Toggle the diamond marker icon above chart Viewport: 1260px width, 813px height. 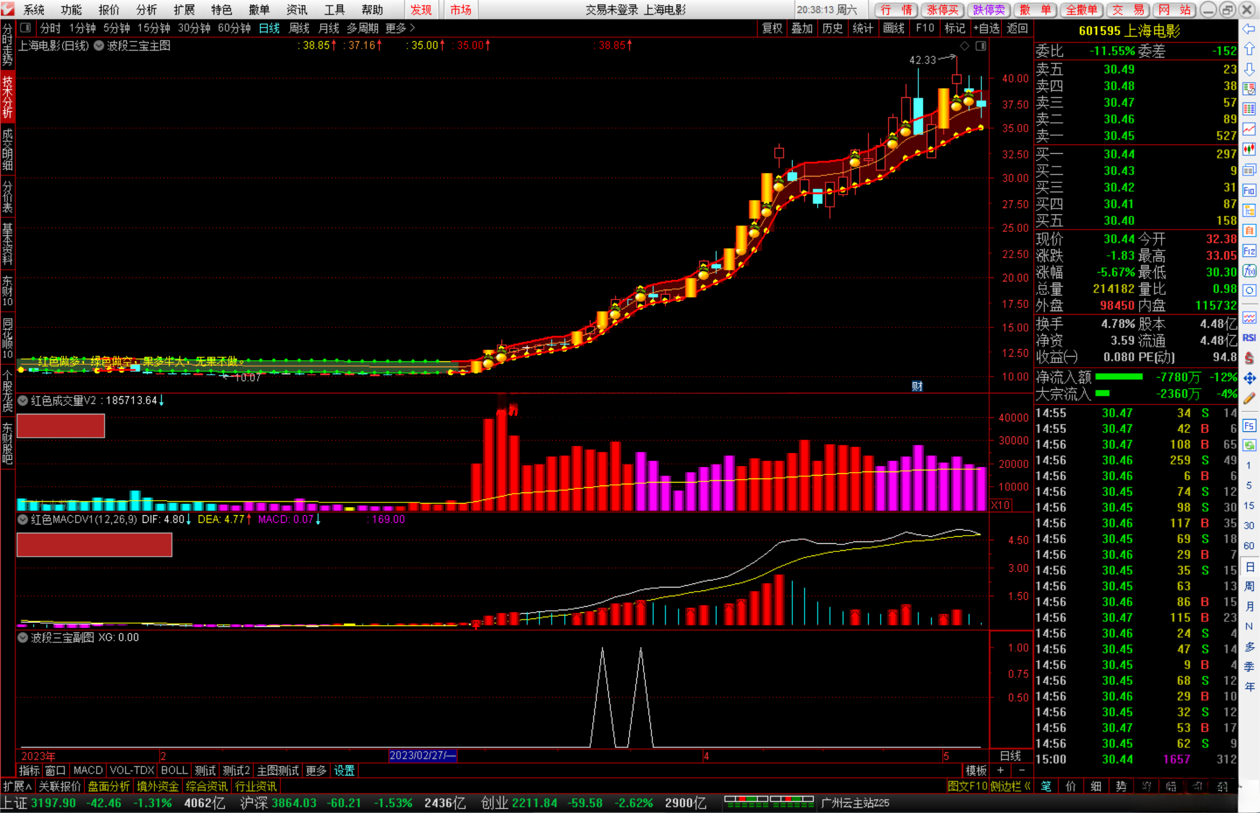(x=965, y=46)
